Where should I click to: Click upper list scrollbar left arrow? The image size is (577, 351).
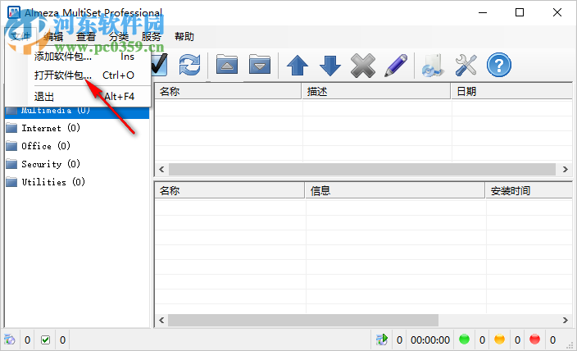(x=161, y=170)
